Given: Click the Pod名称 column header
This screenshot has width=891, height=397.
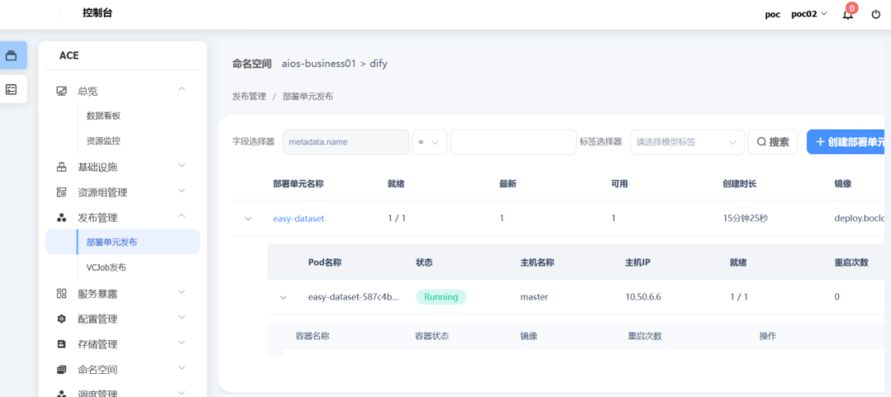Looking at the screenshot, I should click(325, 262).
